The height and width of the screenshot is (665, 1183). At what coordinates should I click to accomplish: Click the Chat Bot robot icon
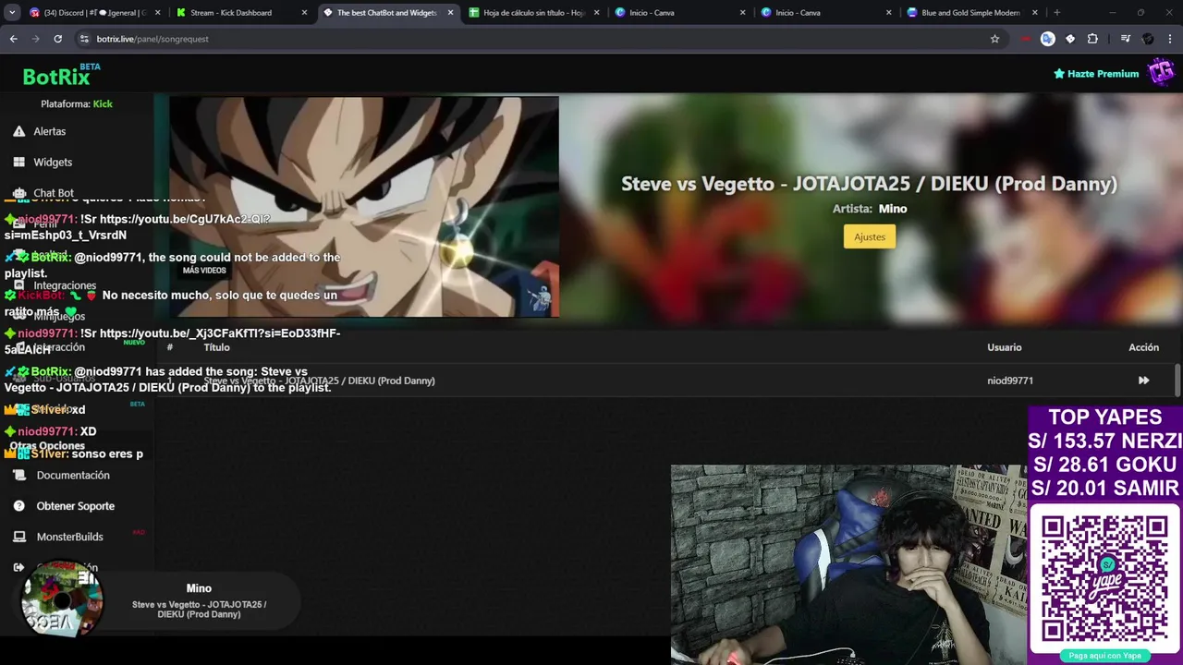point(18,193)
